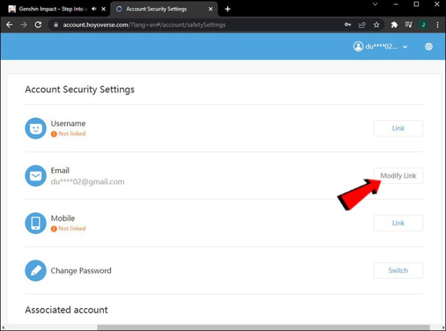446x331 pixels.
Task: Click the address bar URL field
Action: [x=194, y=25]
